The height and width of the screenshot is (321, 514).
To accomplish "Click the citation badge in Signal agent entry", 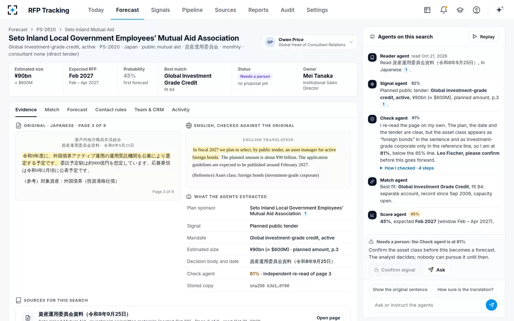I will pos(383,105).
